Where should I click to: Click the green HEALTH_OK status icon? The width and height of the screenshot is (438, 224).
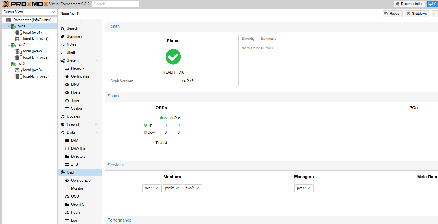[173, 57]
